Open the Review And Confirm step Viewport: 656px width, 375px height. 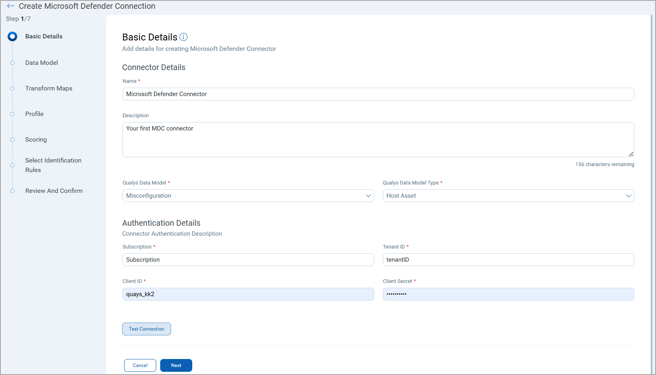(54, 191)
